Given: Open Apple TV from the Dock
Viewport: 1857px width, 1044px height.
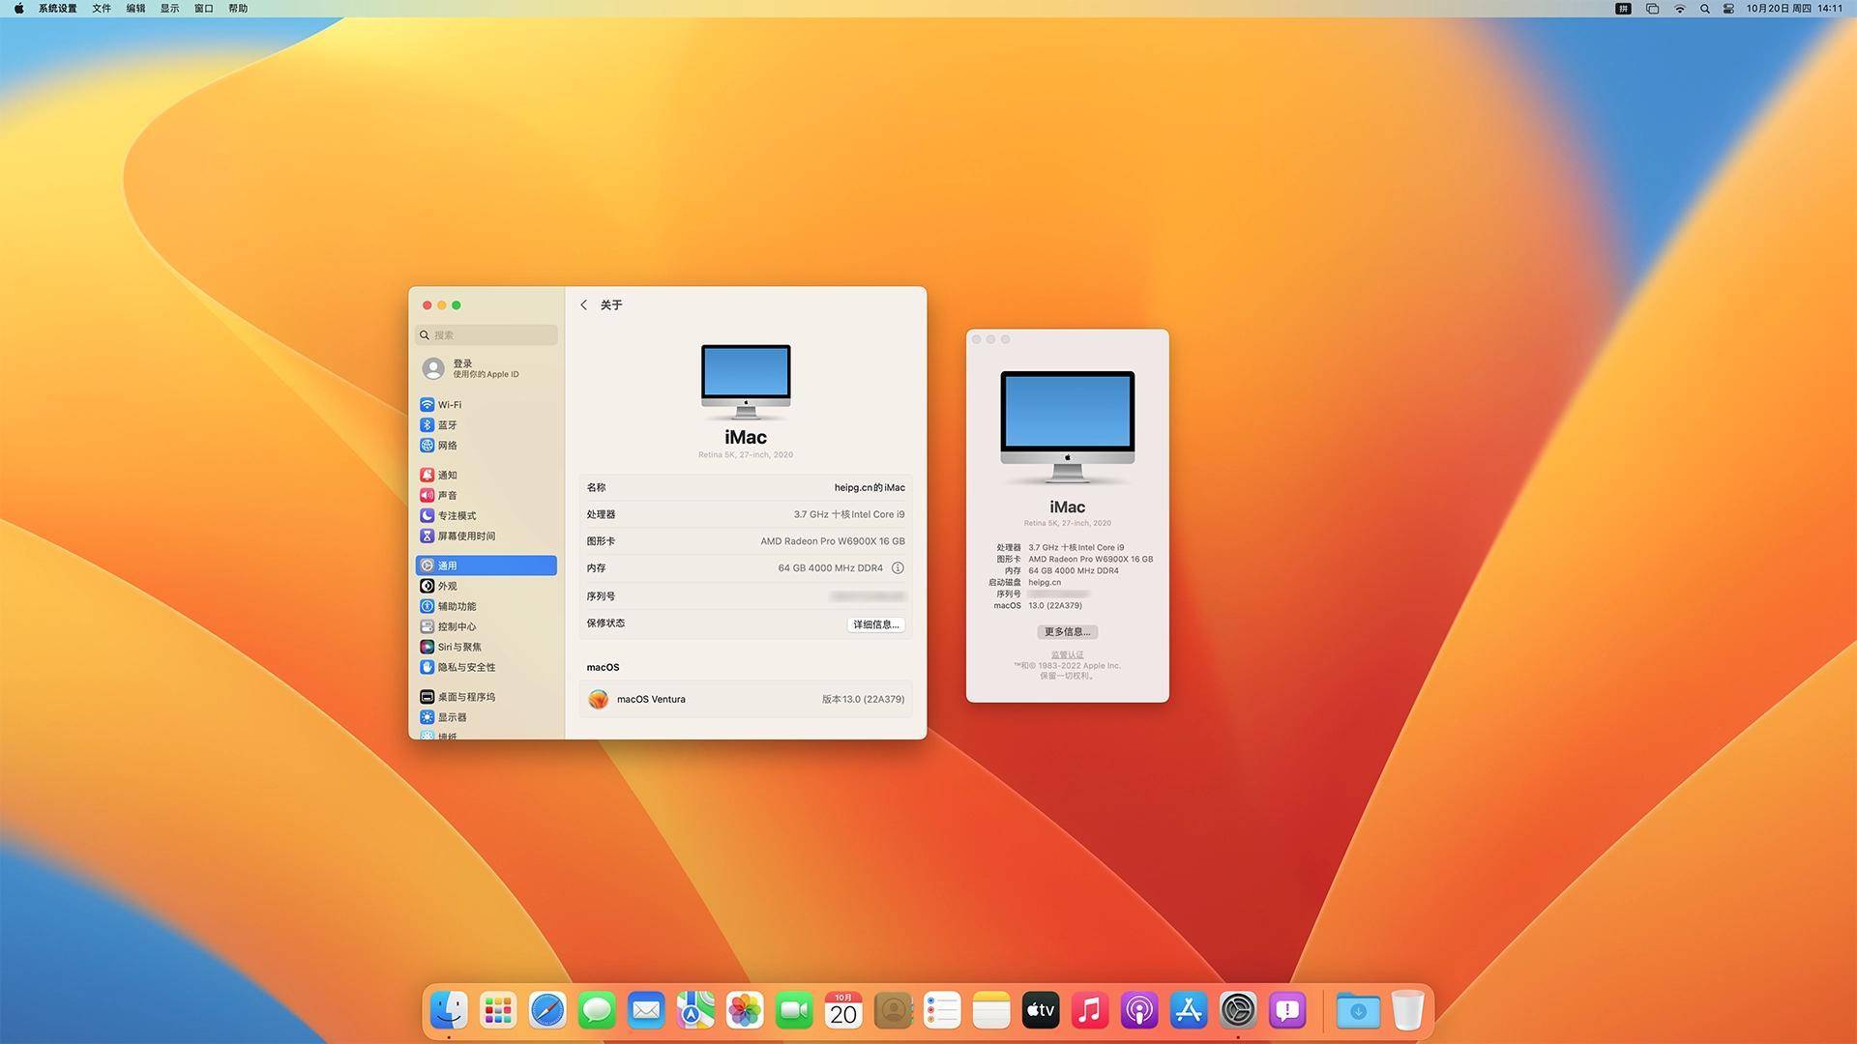Looking at the screenshot, I should [1041, 1011].
